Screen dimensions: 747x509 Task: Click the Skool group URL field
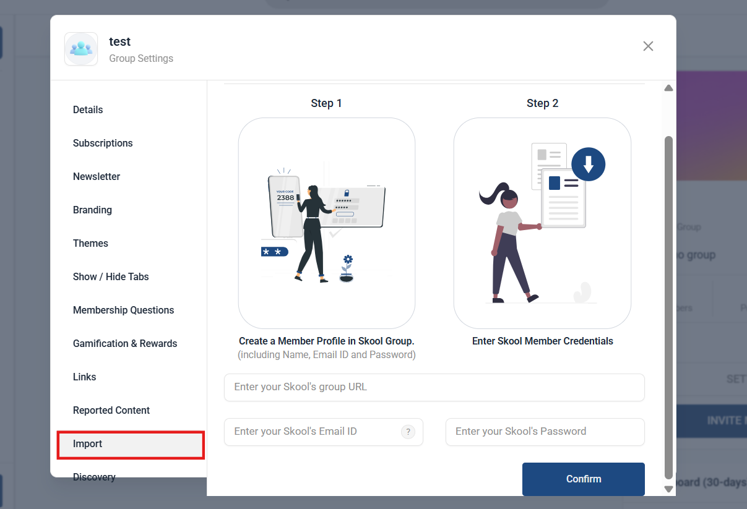point(434,387)
